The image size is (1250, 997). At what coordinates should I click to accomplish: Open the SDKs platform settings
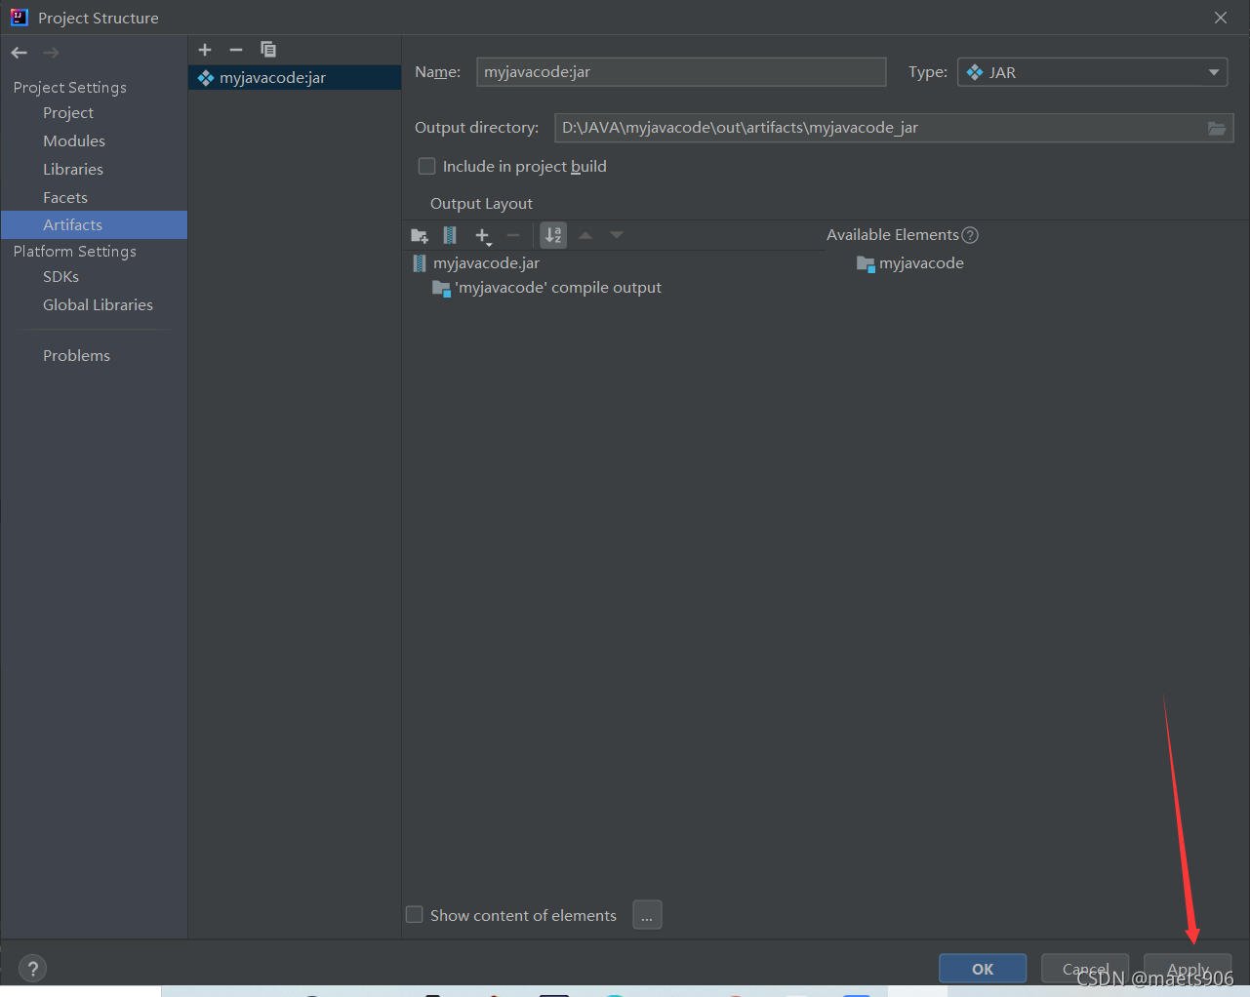60,277
